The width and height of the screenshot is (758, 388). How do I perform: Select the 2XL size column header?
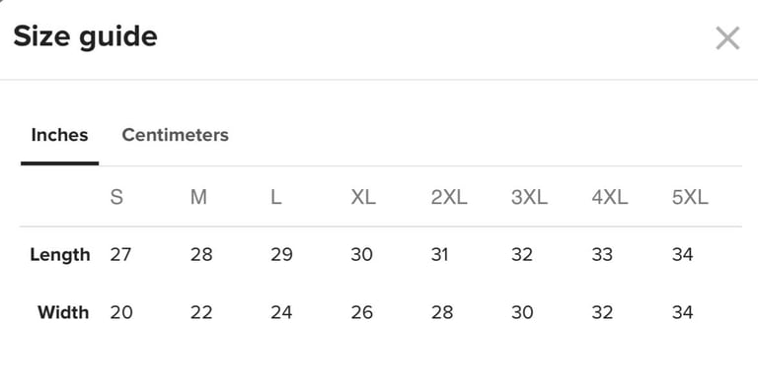pos(449,197)
